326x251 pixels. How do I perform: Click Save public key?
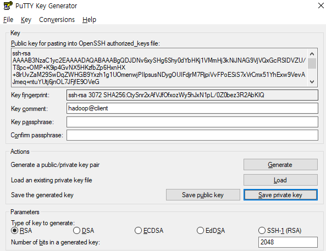tap(203, 195)
